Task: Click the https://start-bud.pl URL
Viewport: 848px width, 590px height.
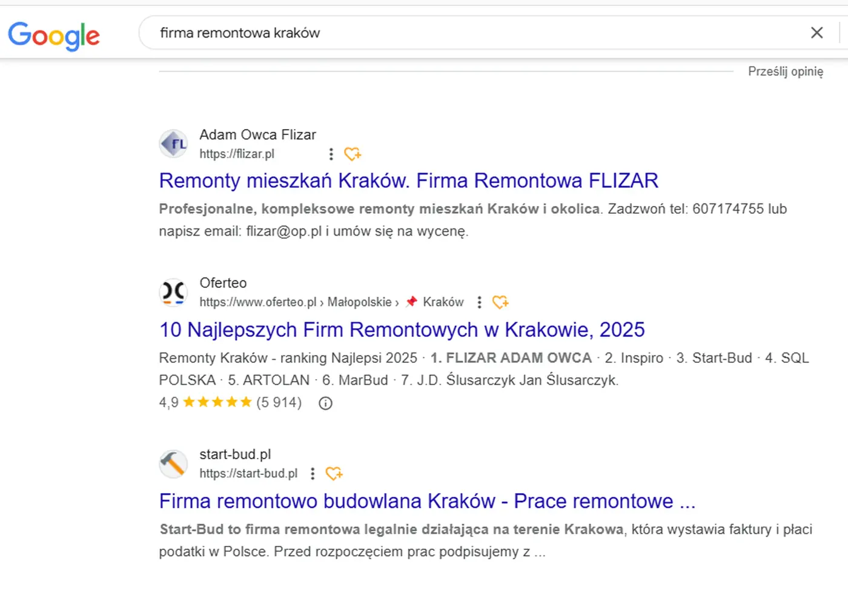Action: [x=248, y=474]
